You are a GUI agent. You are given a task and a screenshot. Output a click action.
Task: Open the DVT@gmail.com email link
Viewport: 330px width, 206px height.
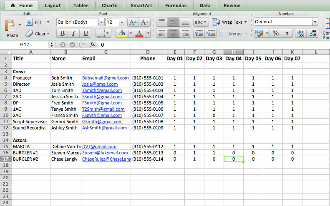point(99,146)
